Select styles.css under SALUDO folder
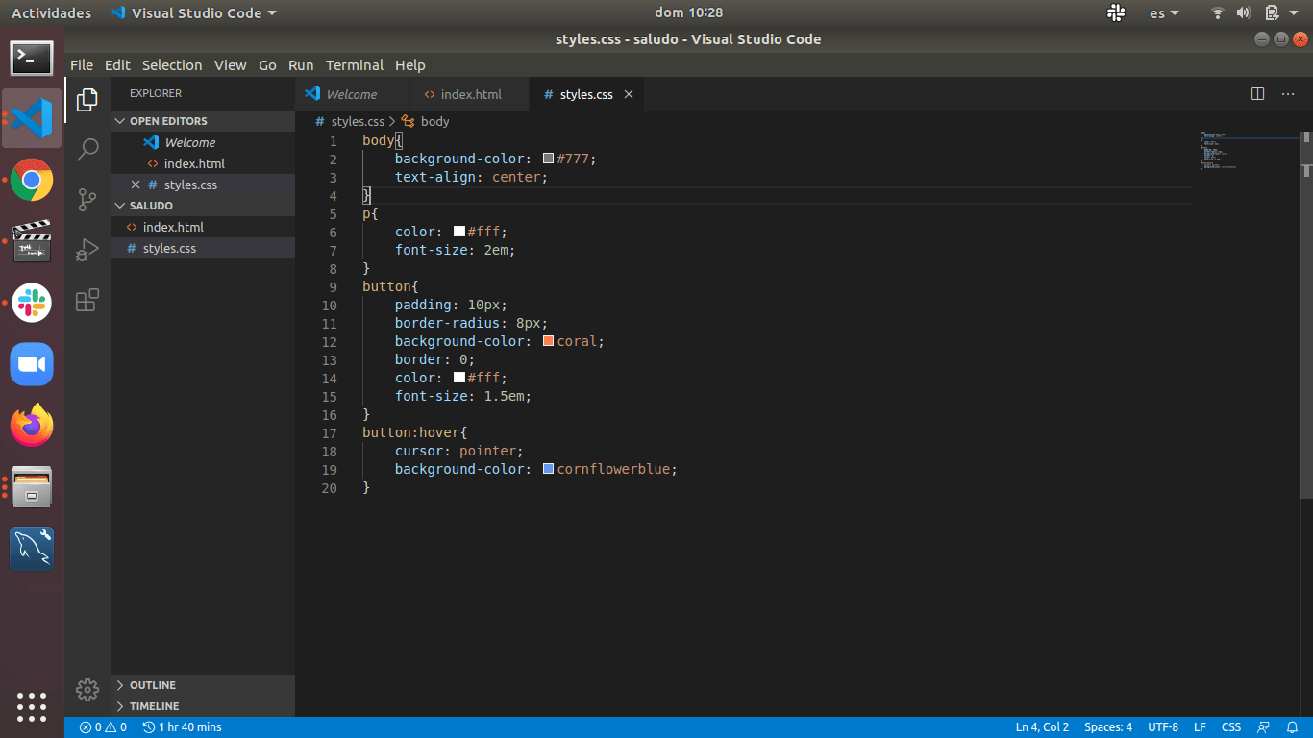1313x738 pixels. point(203,248)
